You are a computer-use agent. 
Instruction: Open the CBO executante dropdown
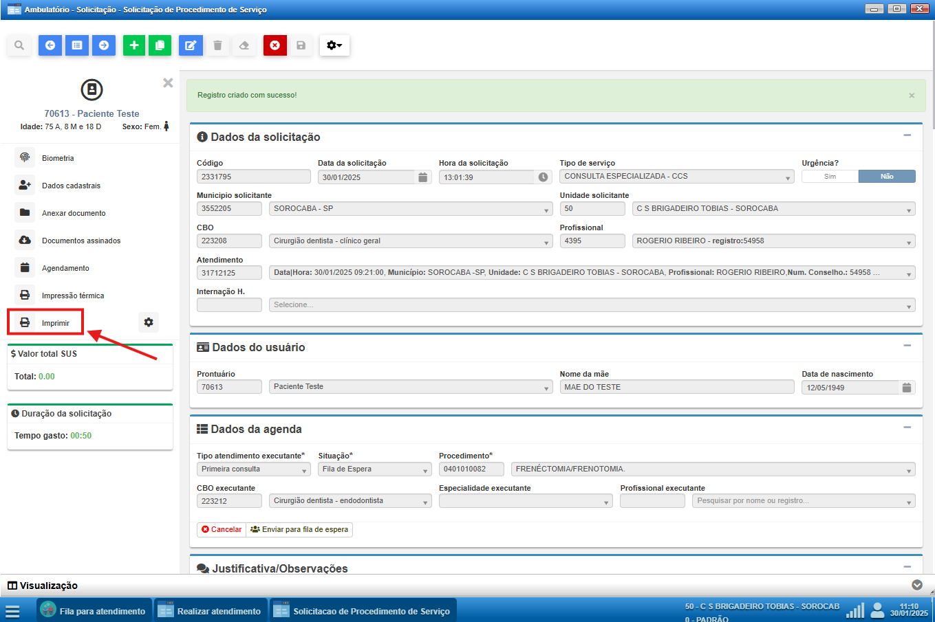(350, 501)
